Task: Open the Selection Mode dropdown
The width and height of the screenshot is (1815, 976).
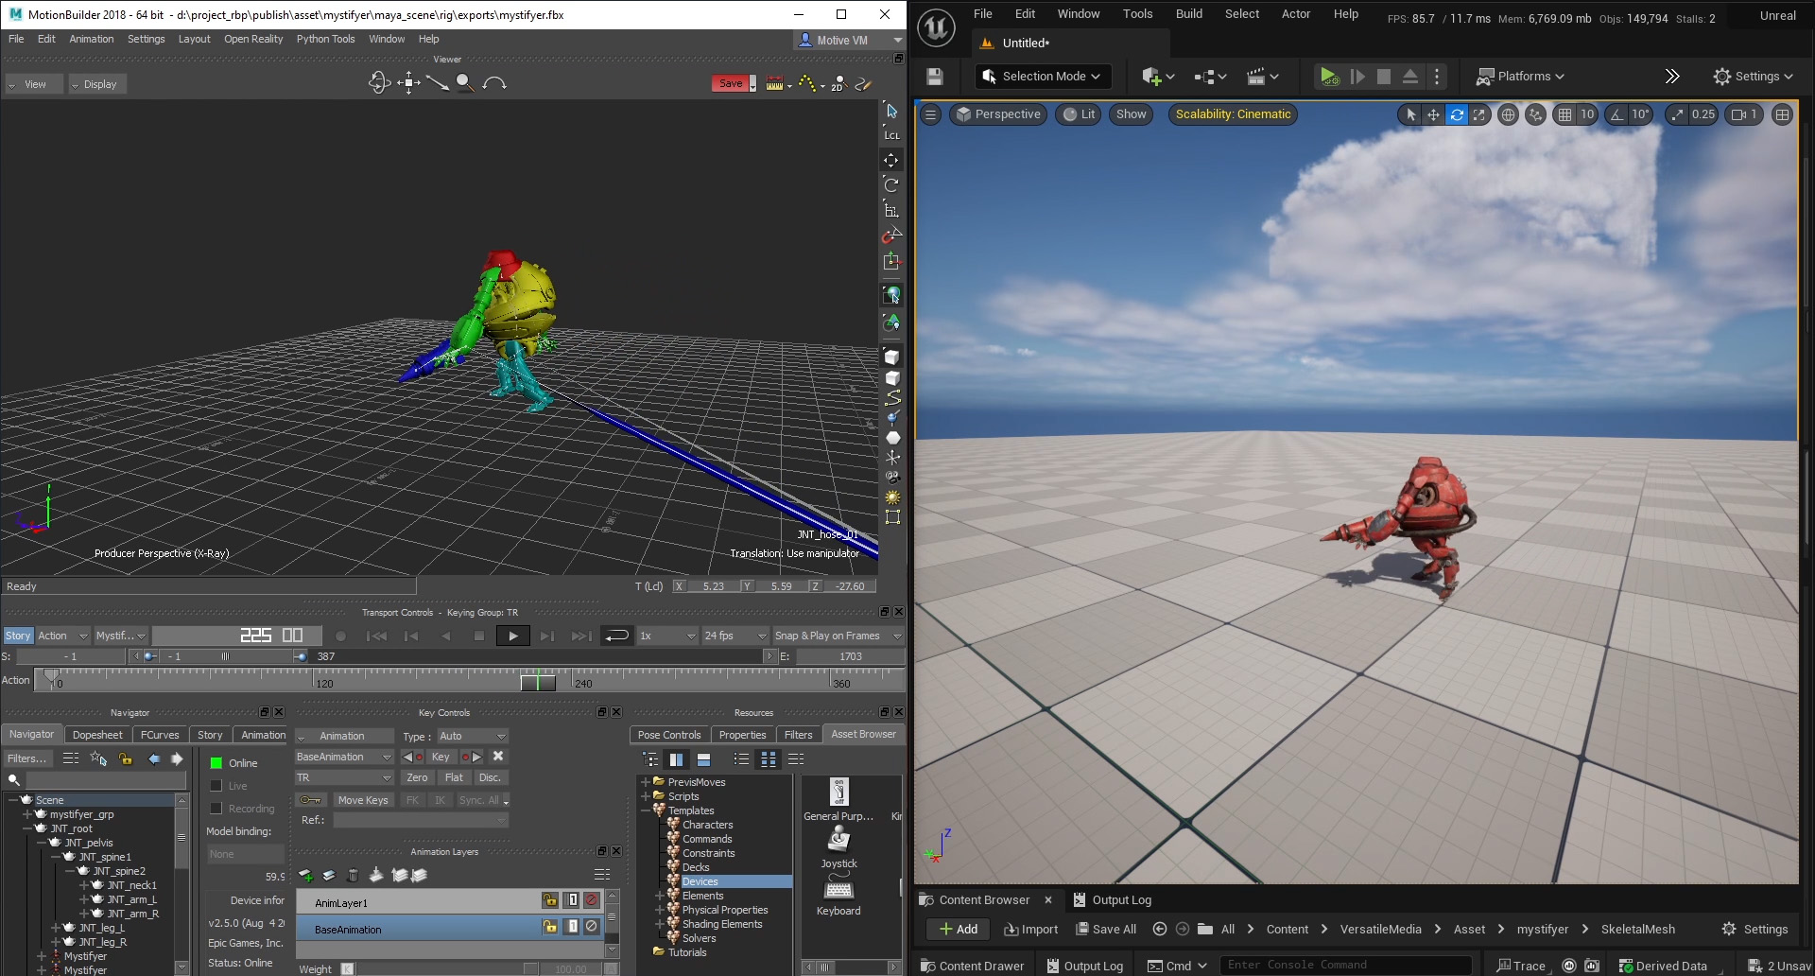Action: (1043, 77)
